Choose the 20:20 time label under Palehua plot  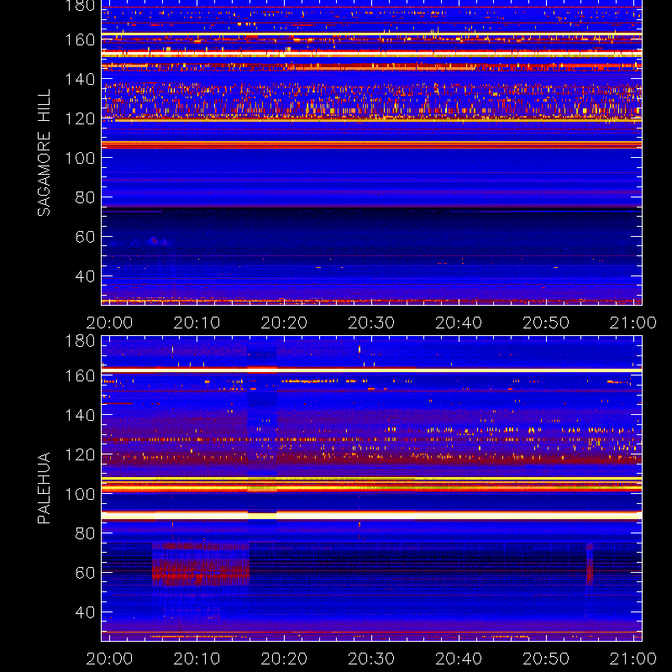284,659
